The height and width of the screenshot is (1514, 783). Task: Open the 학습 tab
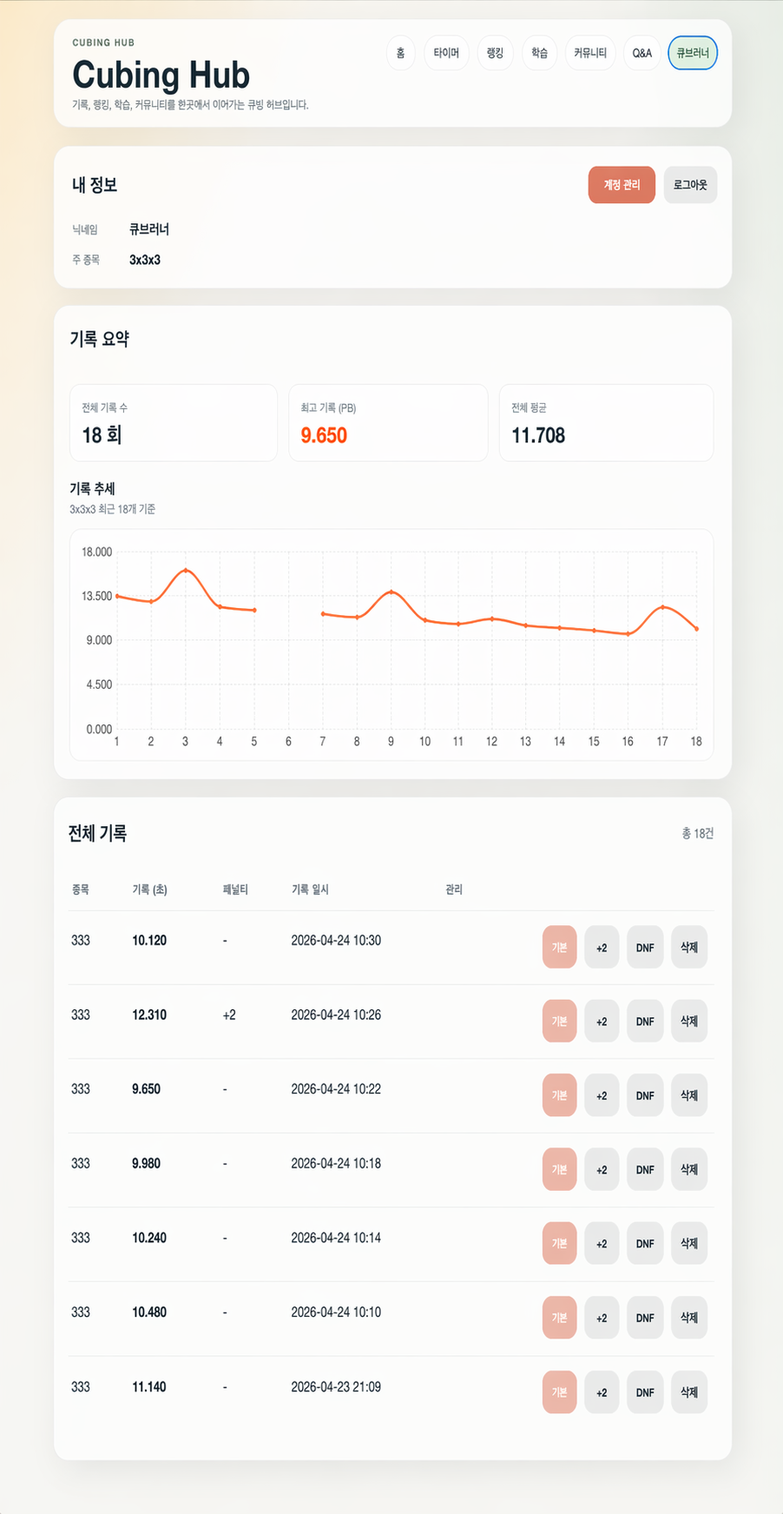click(x=539, y=53)
